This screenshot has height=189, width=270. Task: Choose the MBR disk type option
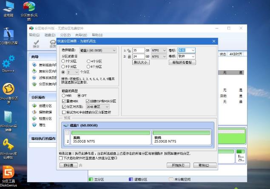tap(63, 96)
